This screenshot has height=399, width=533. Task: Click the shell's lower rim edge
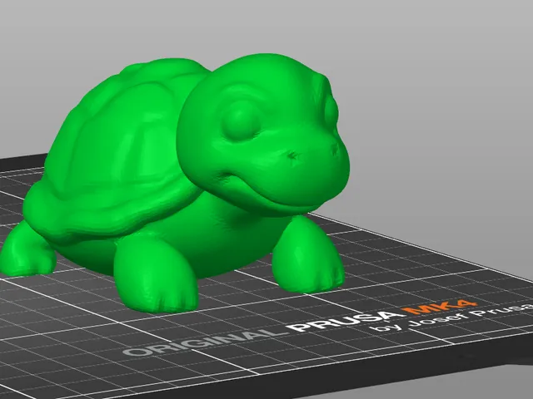[112, 224]
